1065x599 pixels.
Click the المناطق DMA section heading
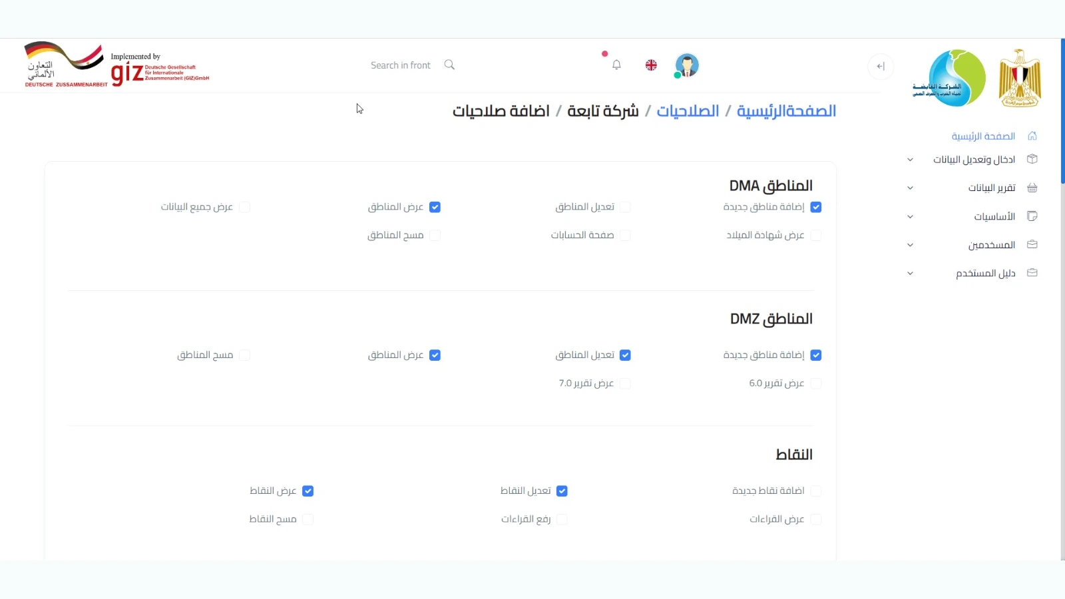coord(771,186)
